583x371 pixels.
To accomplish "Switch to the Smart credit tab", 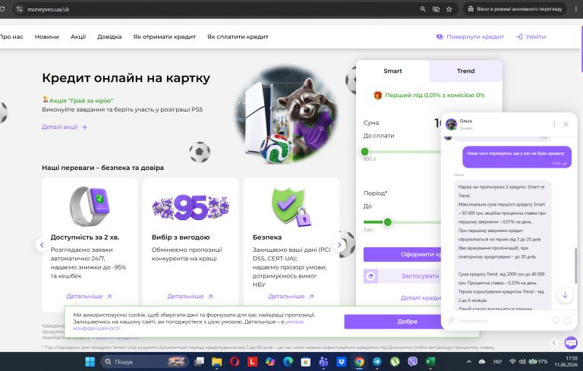I will pos(392,71).
